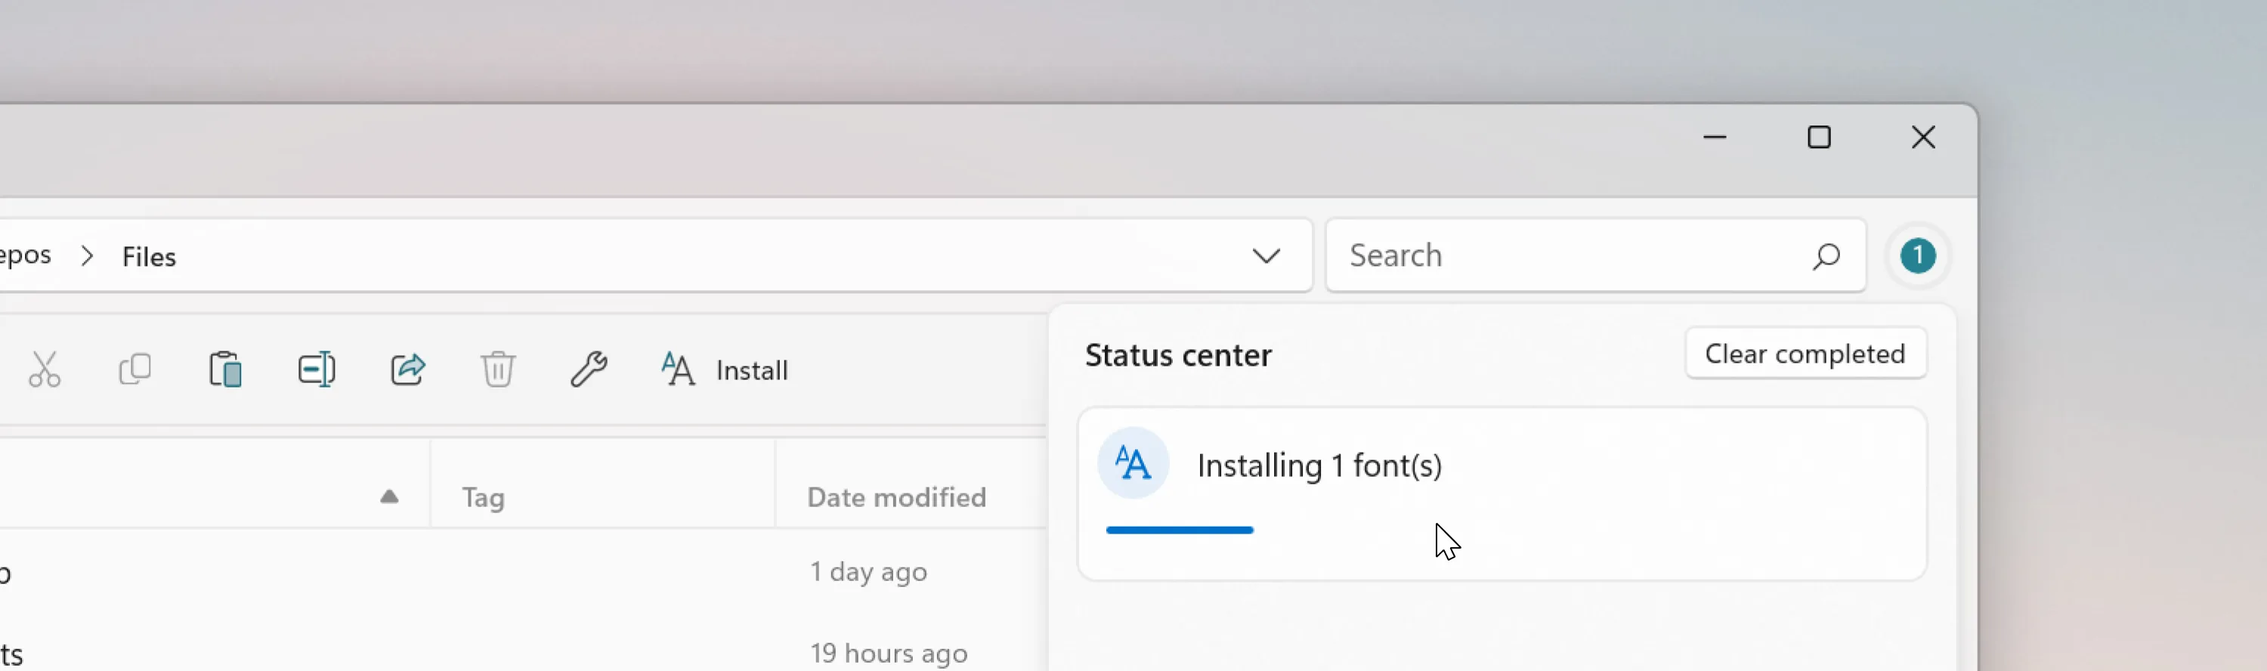Screen dimensions: 2267x671
Task: Open Properties using the wrench icon
Action: pyautogui.click(x=588, y=369)
